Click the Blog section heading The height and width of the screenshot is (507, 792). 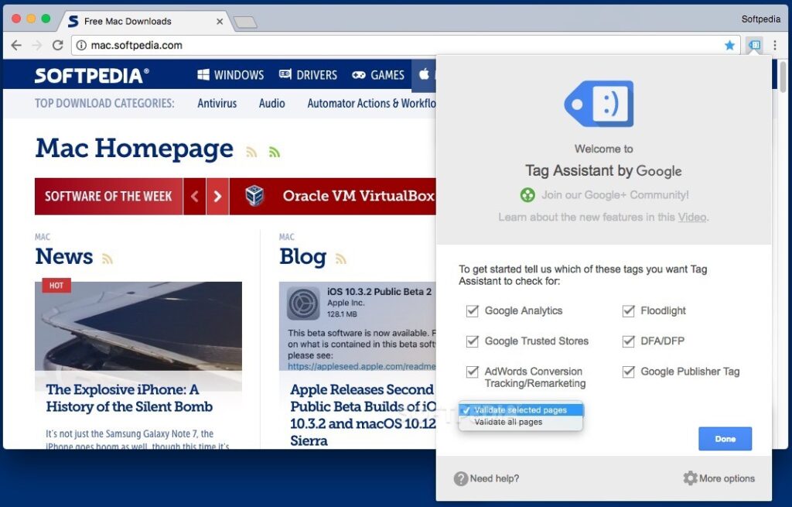click(303, 256)
